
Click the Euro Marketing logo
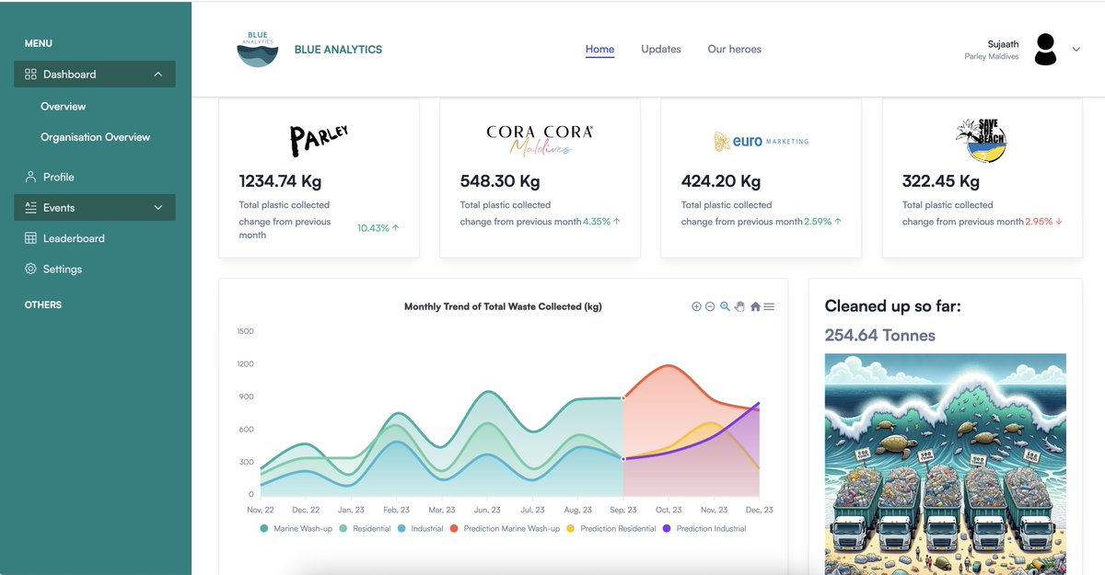[x=761, y=142]
